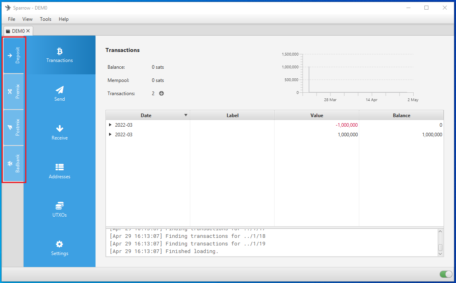The height and width of the screenshot is (283, 456).
Task: Open the Transactions panel with Bitcoin icon
Action: [60, 55]
